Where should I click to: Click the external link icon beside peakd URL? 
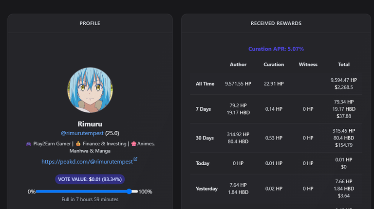135,159
